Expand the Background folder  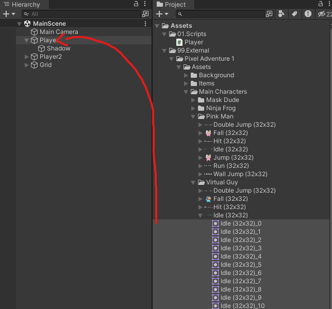[186, 75]
